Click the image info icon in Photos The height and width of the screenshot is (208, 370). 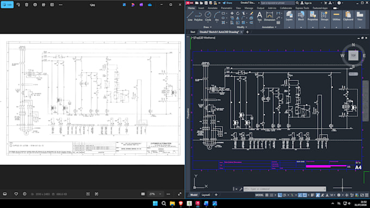pyautogui.click(x=24, y=194)
